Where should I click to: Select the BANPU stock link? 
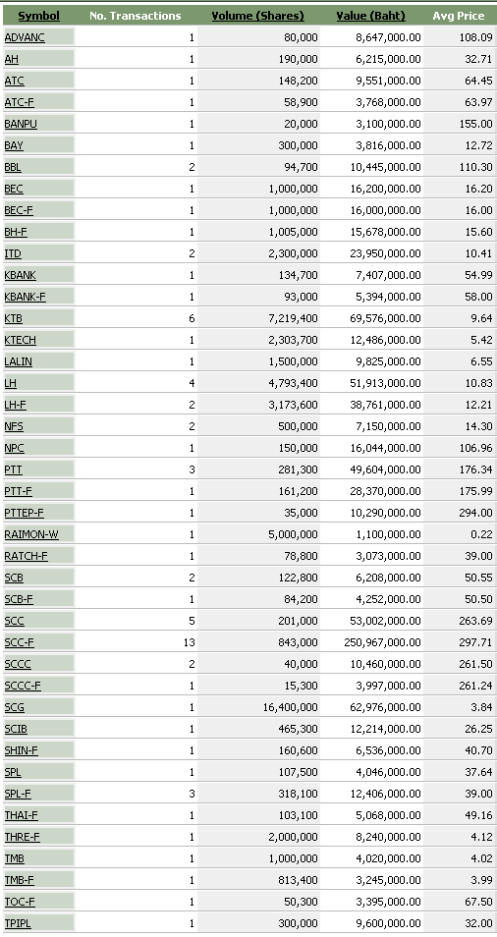pos(21,124)
